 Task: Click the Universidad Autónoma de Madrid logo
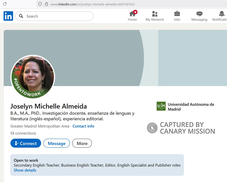pos(161,106)
